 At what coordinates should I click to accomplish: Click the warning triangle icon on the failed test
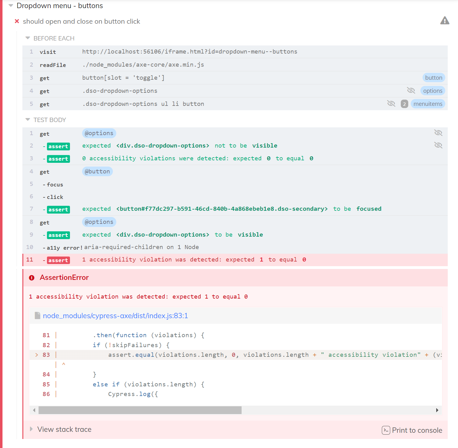445,21
